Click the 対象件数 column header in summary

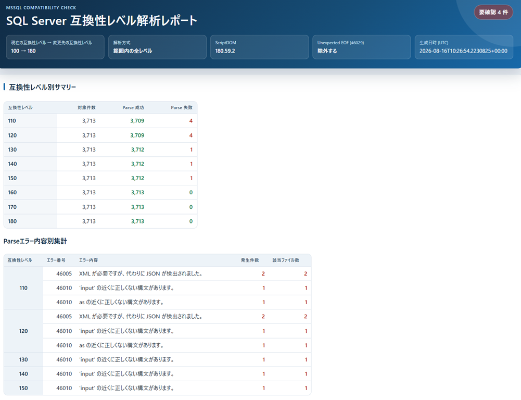[x=86, y=107]
